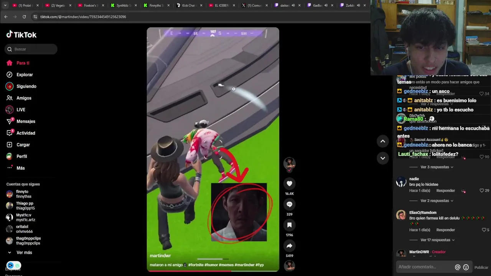Screen dimensions: 491x276
Task: Click the #martindwr hashtag
Action: 244,265
